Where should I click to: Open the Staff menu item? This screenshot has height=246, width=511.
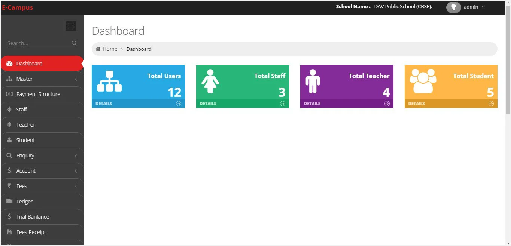click(42, 110)
